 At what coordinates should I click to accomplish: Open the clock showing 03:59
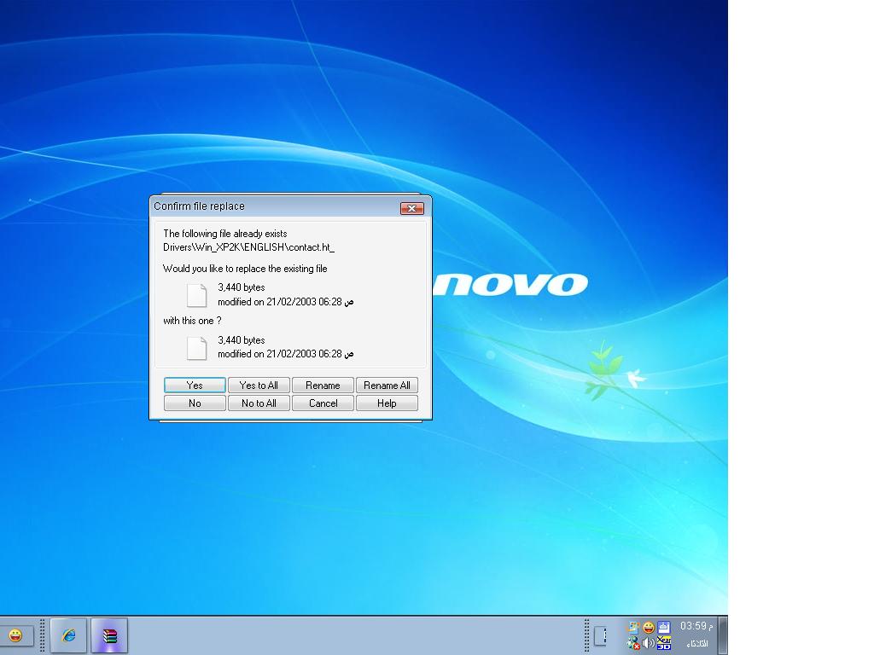point(696,626)
